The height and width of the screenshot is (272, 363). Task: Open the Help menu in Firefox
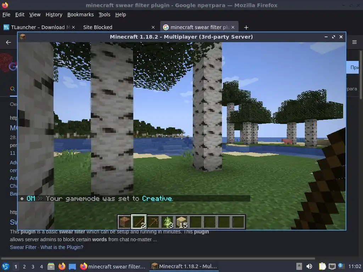pos(121,15)
